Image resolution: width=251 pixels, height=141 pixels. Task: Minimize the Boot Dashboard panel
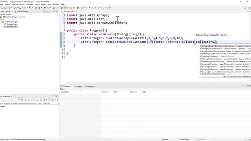pos(54,96)
